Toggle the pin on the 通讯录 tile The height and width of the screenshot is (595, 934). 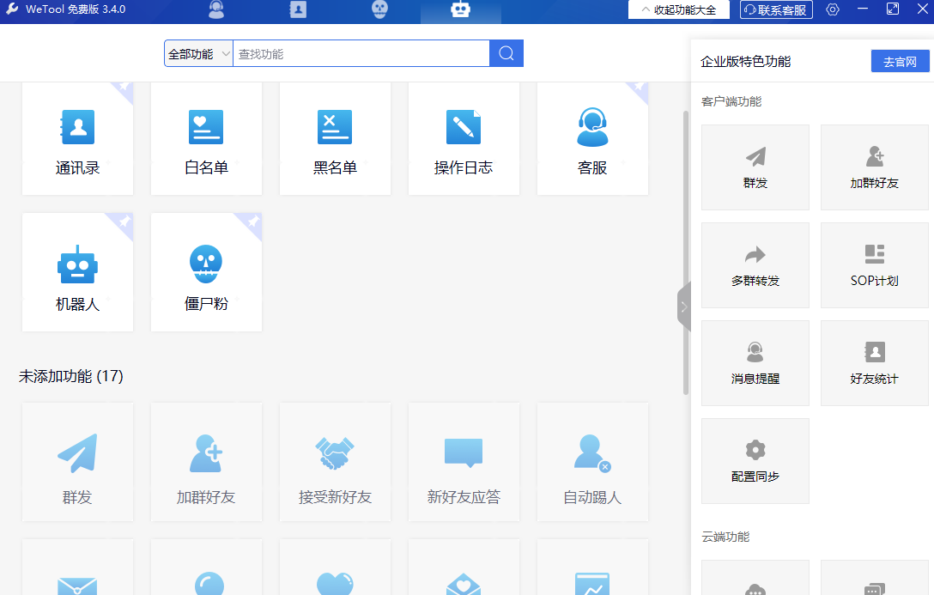click(x=125, y=88)
